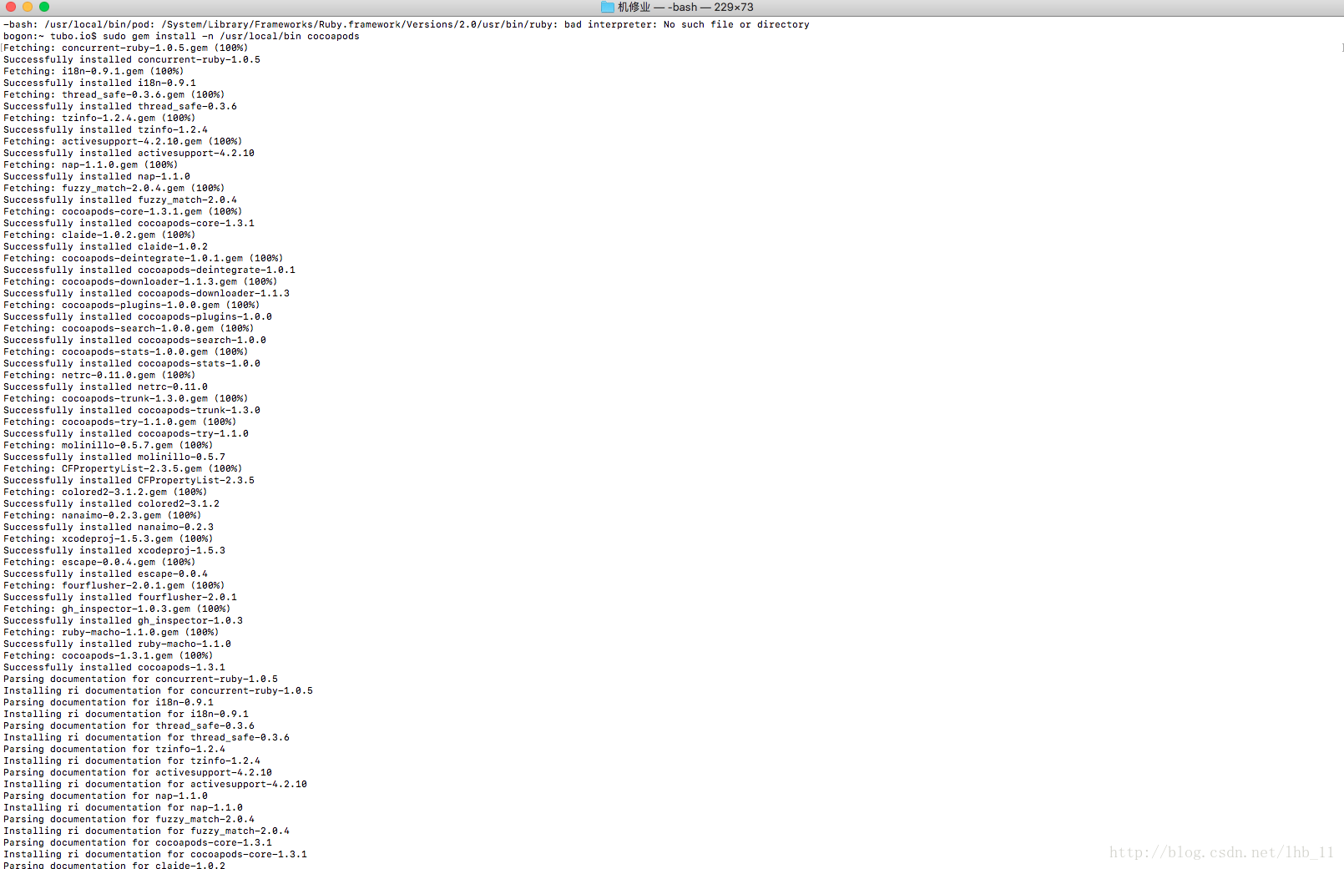Click 'Successfully installed concurrent-ruby-1.0.5' line
1344x869 pixels.
coord(132,59)
